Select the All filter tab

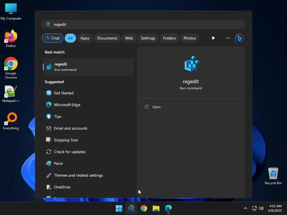pos(70,38)
